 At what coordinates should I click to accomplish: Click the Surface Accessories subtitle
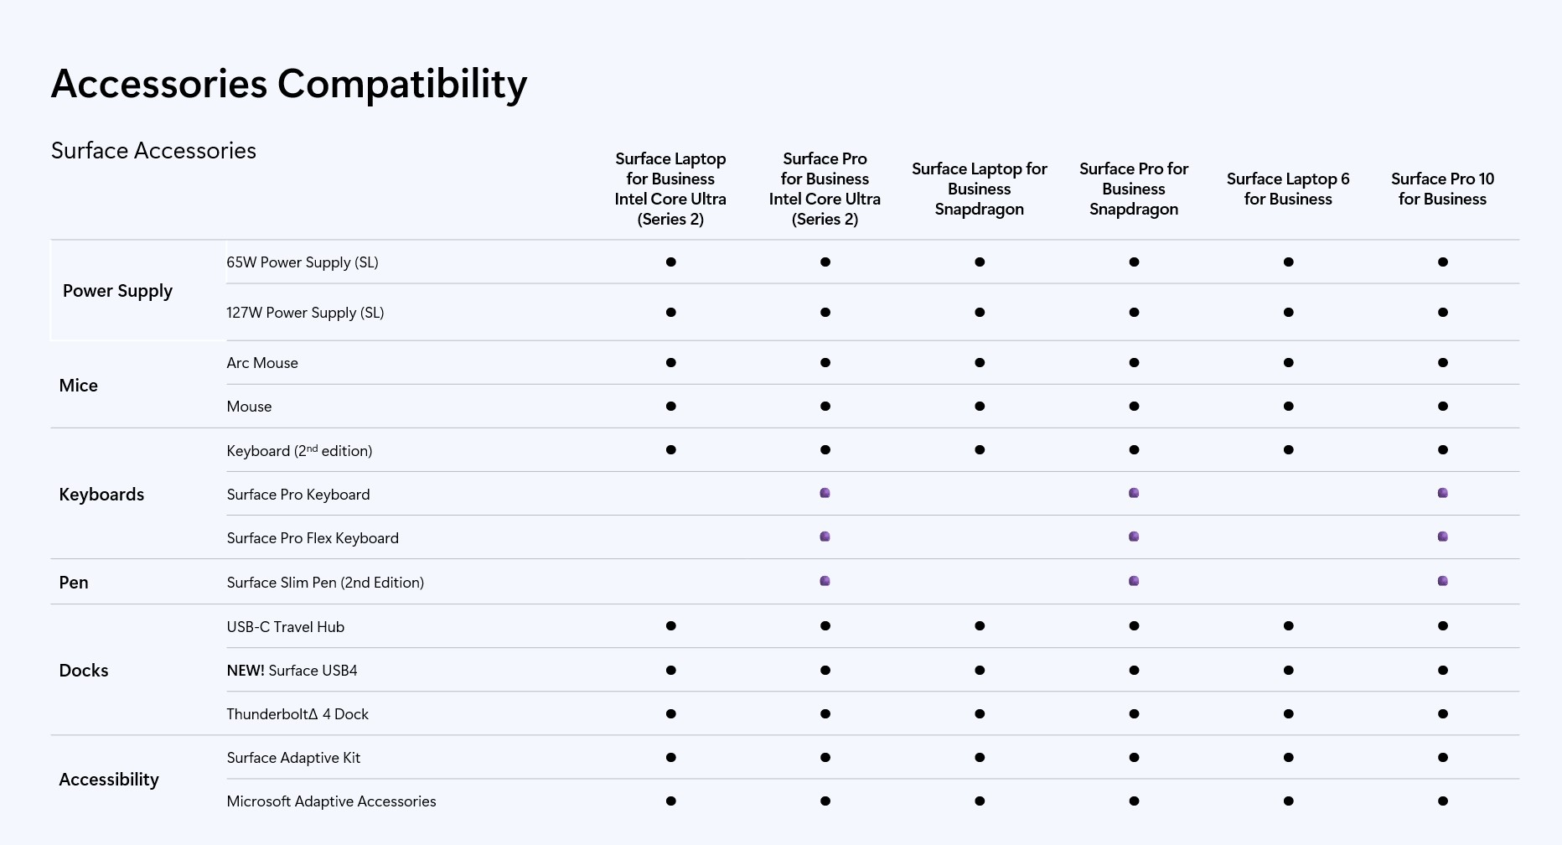coord(153,151)
